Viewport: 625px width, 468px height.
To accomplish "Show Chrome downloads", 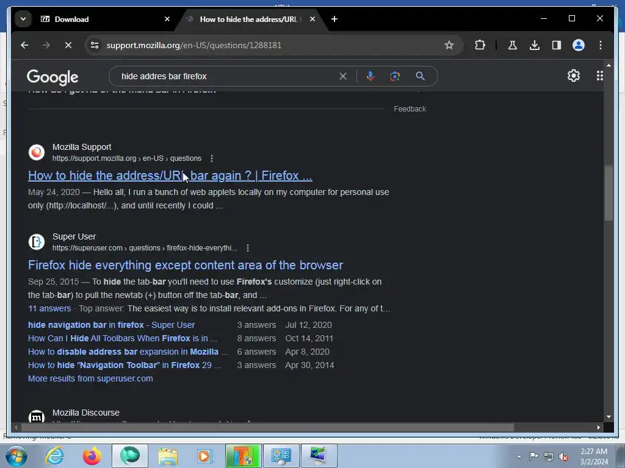I will tap(535, 45).
